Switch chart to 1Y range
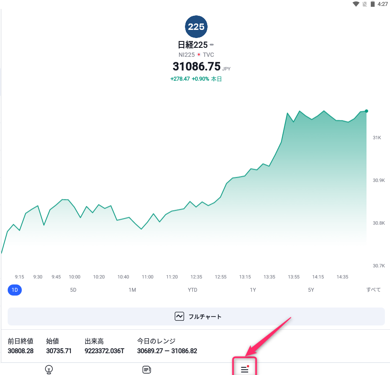The height and width of the screenshot is (375, 390). (x=253, y=290)
